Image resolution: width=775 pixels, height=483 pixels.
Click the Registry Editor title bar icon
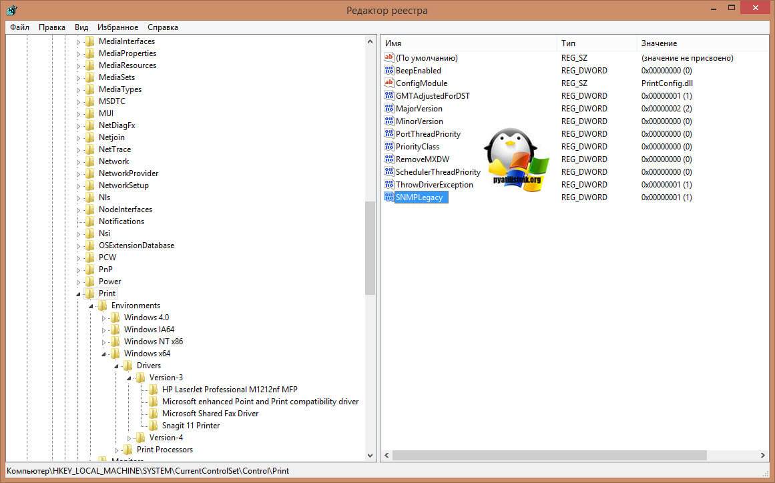(11, 10)
